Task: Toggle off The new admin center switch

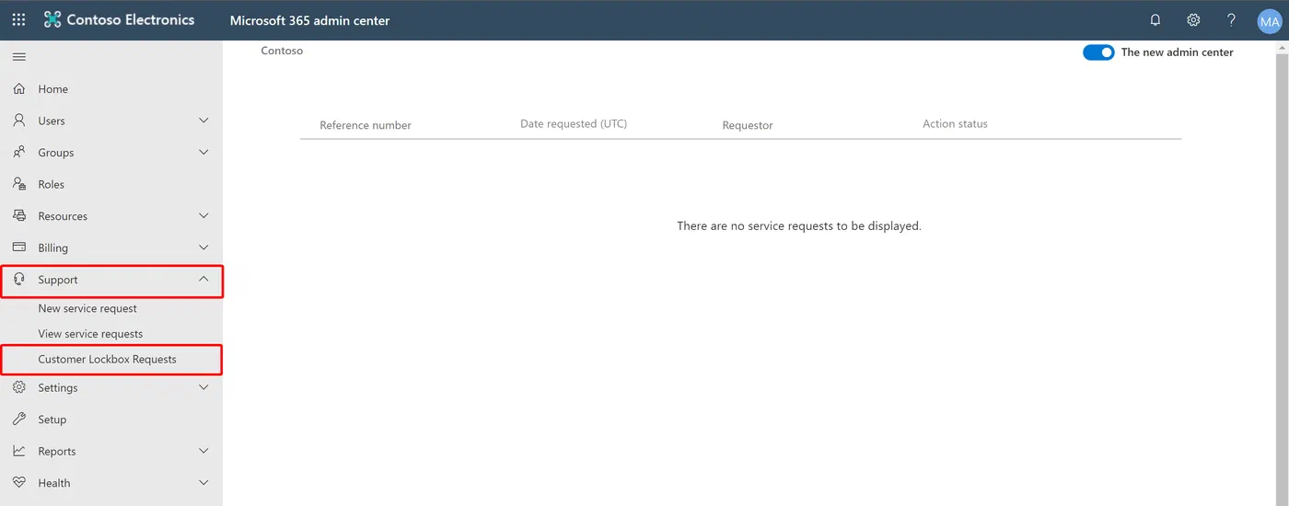Action: 1098,52
